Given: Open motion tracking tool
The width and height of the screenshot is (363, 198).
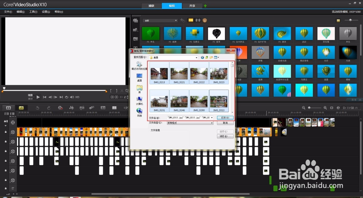Looking at the screenshot, I should pos(92,108).
